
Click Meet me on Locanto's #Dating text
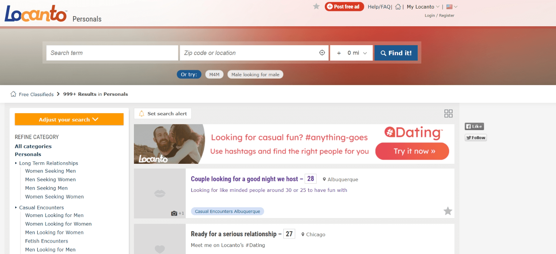click(x=228, y=245)
